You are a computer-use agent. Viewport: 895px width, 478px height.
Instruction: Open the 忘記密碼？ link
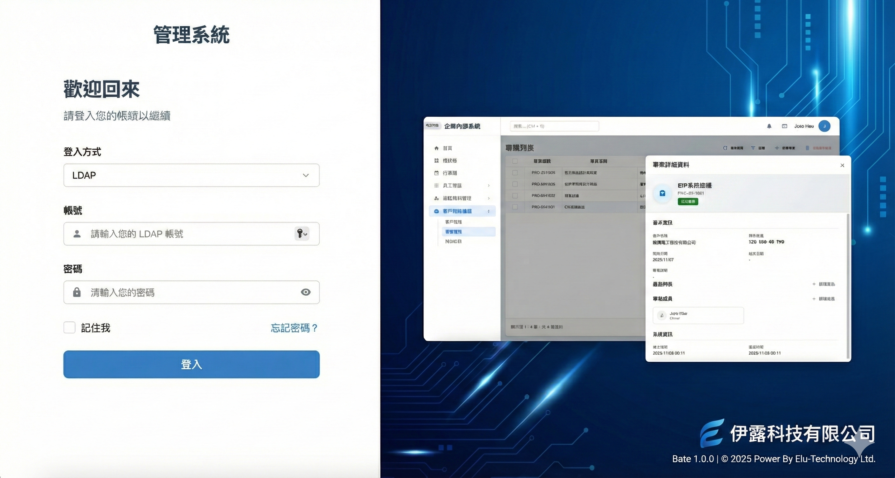(x=294, y=328)
